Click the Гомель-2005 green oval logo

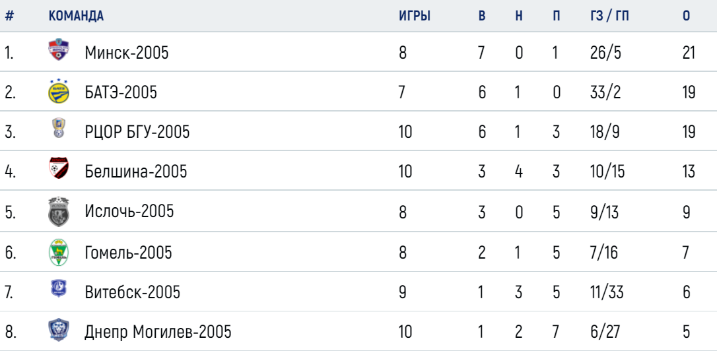(x=59, y=251)
